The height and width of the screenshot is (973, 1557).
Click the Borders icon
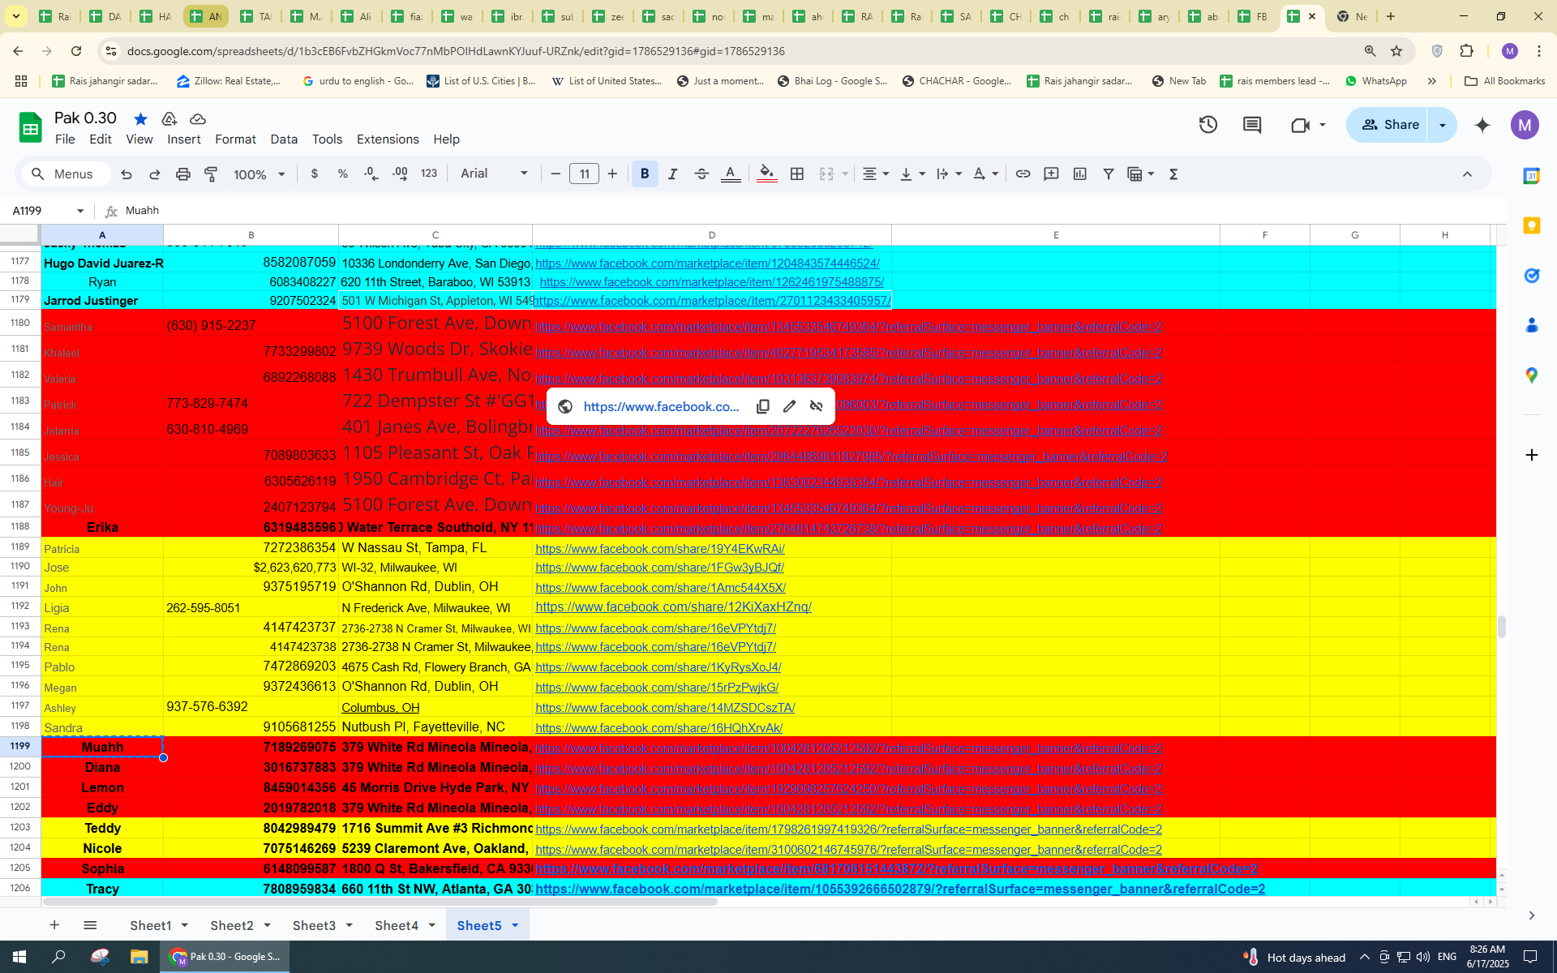(797, 174)
